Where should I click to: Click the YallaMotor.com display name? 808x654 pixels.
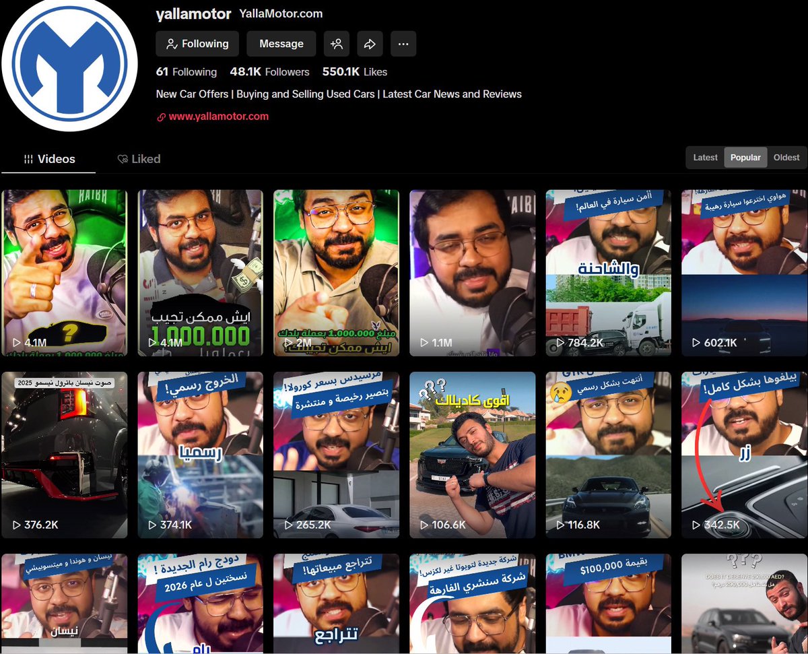coord(281,13)
